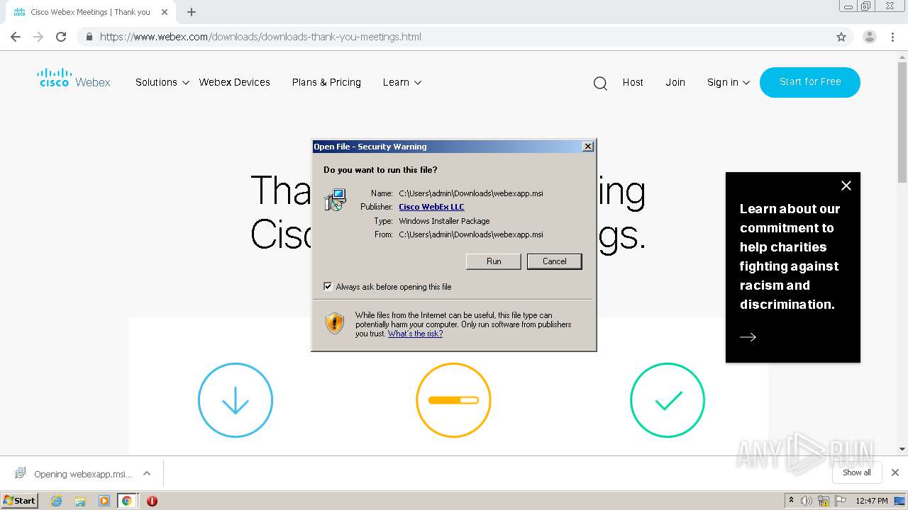Click the browser back arrow
The width and height of the screenshot is (908, 510).
[x=16, y=37]
